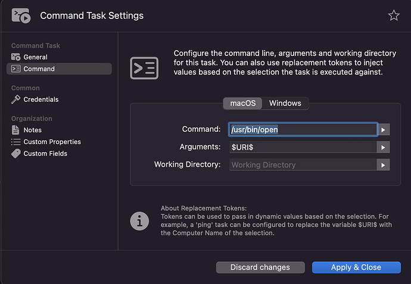This screenshot has height=284, width=411.
Task: Click the Arguments field with $URI$
Action: click(303, 147)
